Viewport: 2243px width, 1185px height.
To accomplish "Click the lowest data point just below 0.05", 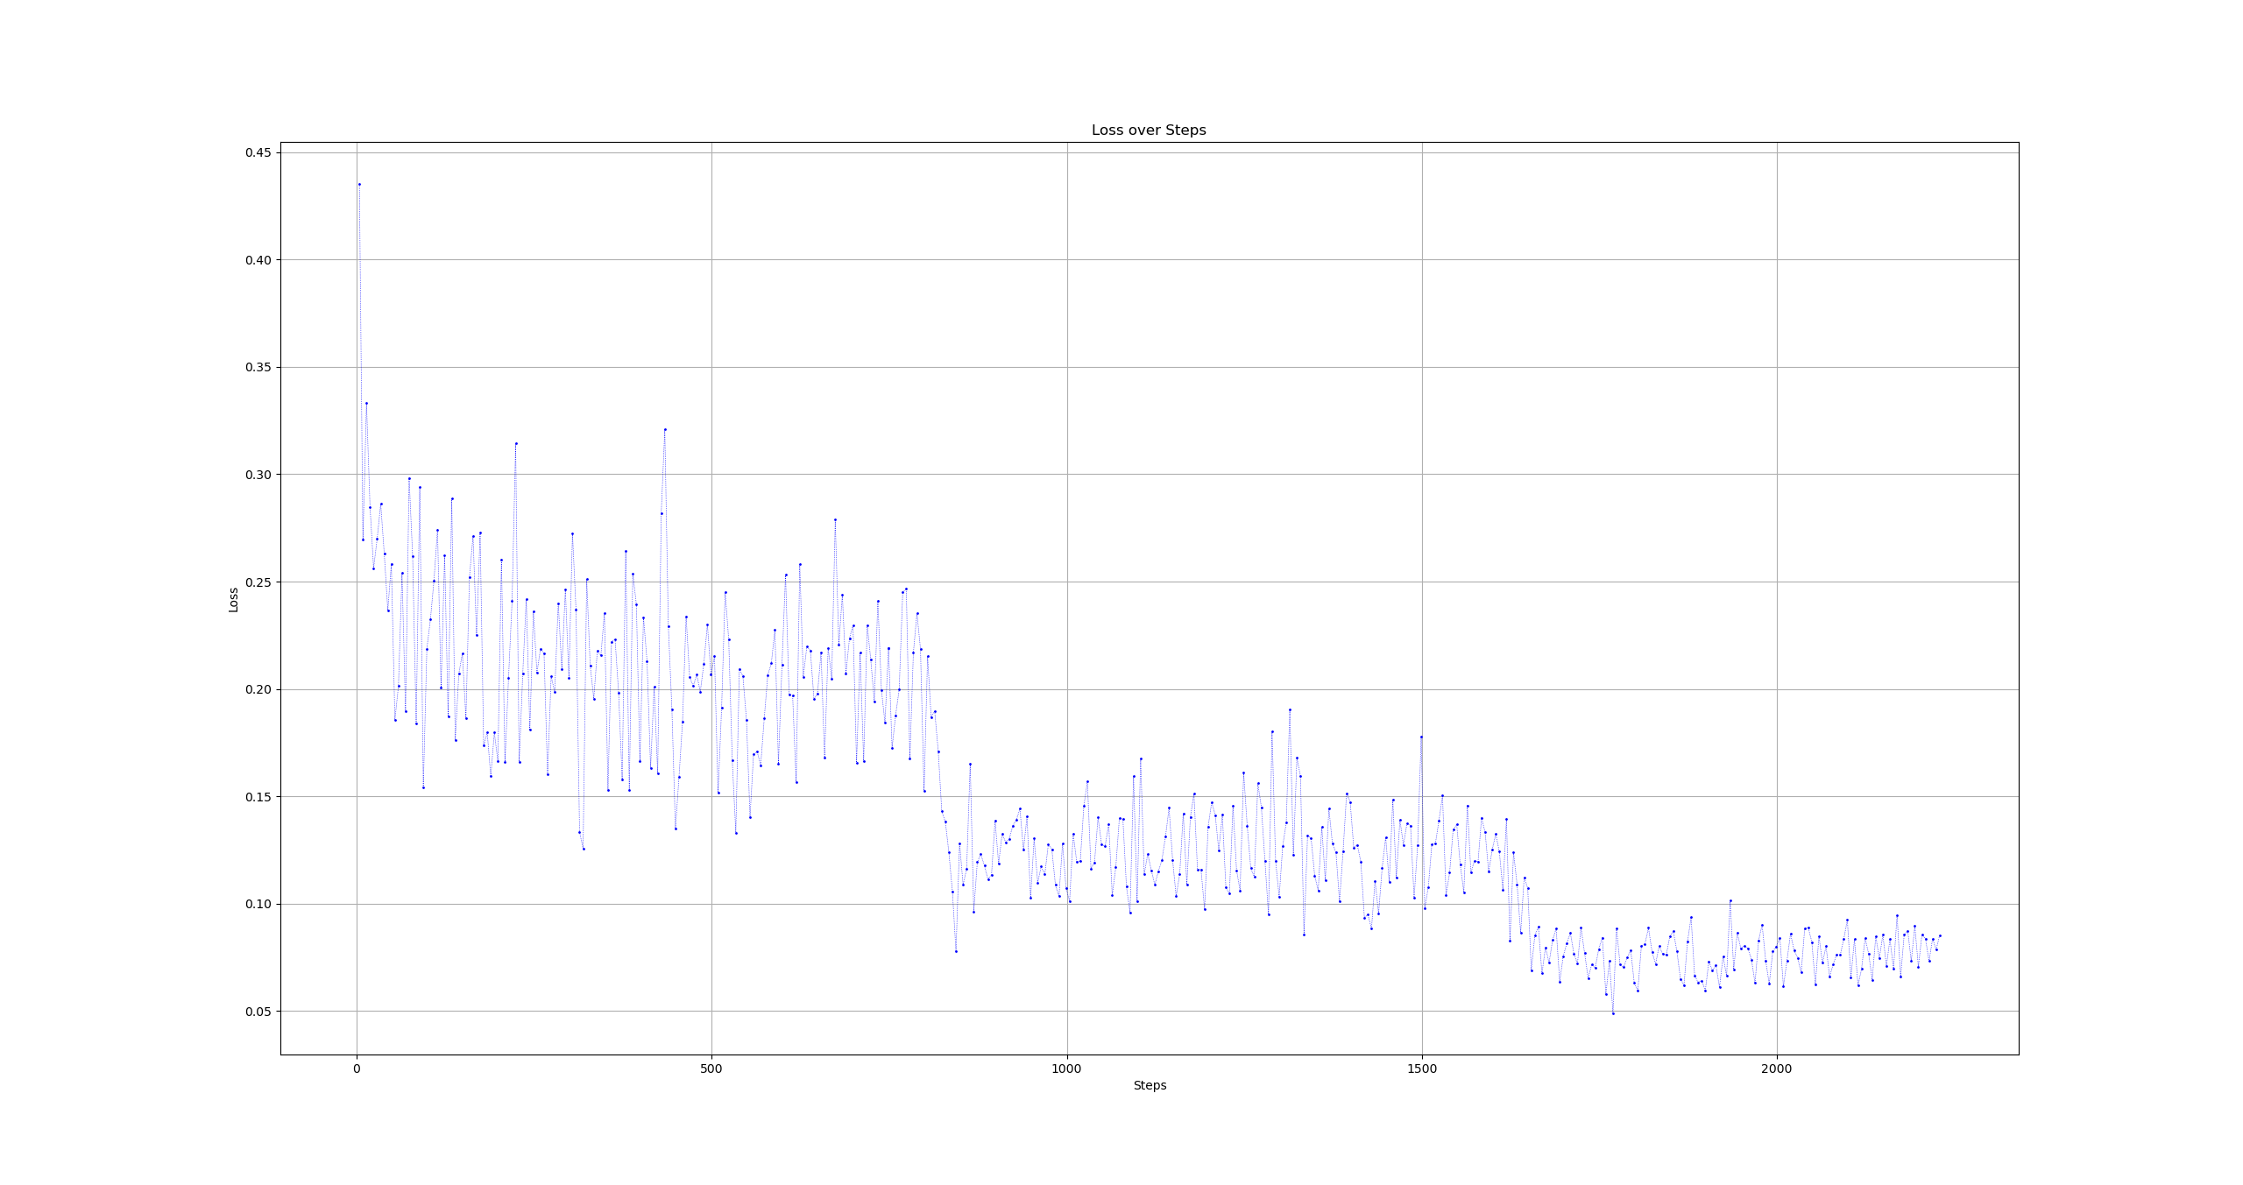I will [1613, 1013].
